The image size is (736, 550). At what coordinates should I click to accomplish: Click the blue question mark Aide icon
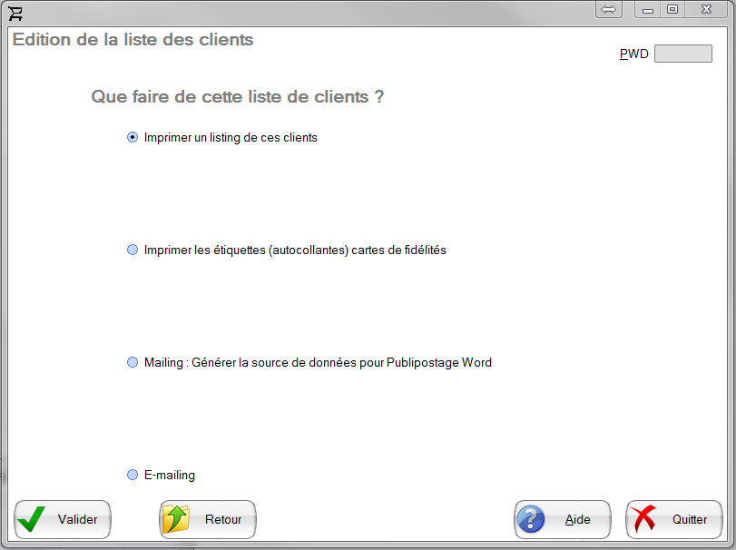click(x=531, y=520)
